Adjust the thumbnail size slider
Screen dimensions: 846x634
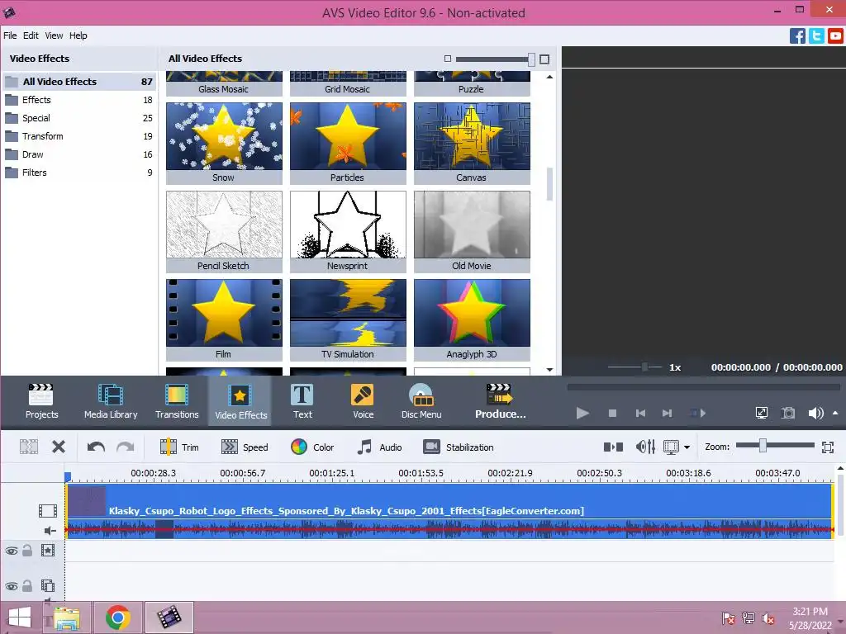(531, 59)
